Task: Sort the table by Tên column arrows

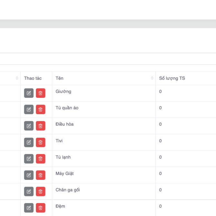Action: pos(152,78)
